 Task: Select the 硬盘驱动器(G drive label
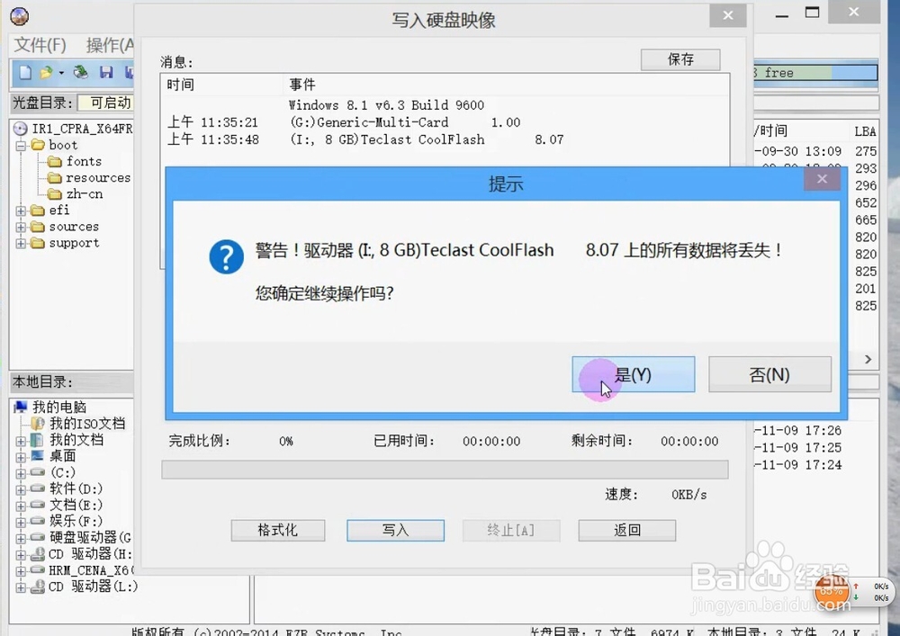point(90,537)
